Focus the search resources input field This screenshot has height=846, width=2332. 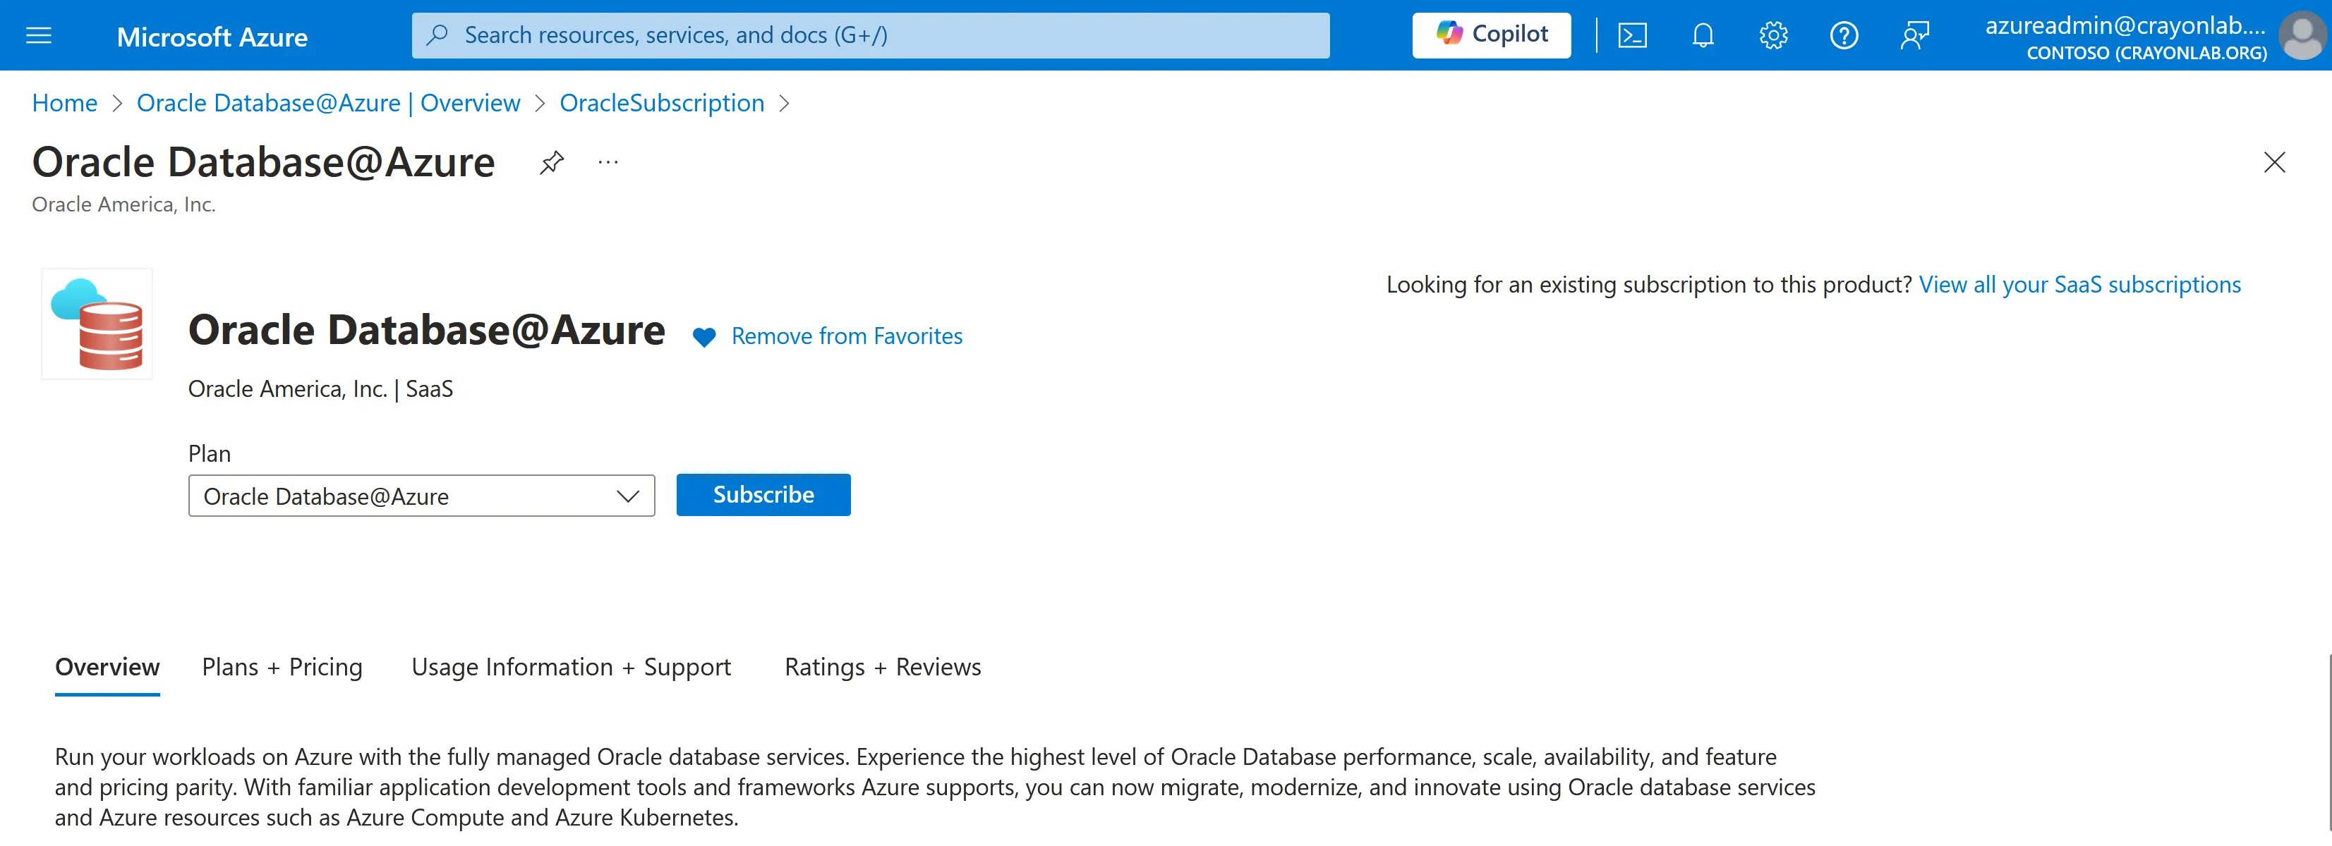coord(870,35)
